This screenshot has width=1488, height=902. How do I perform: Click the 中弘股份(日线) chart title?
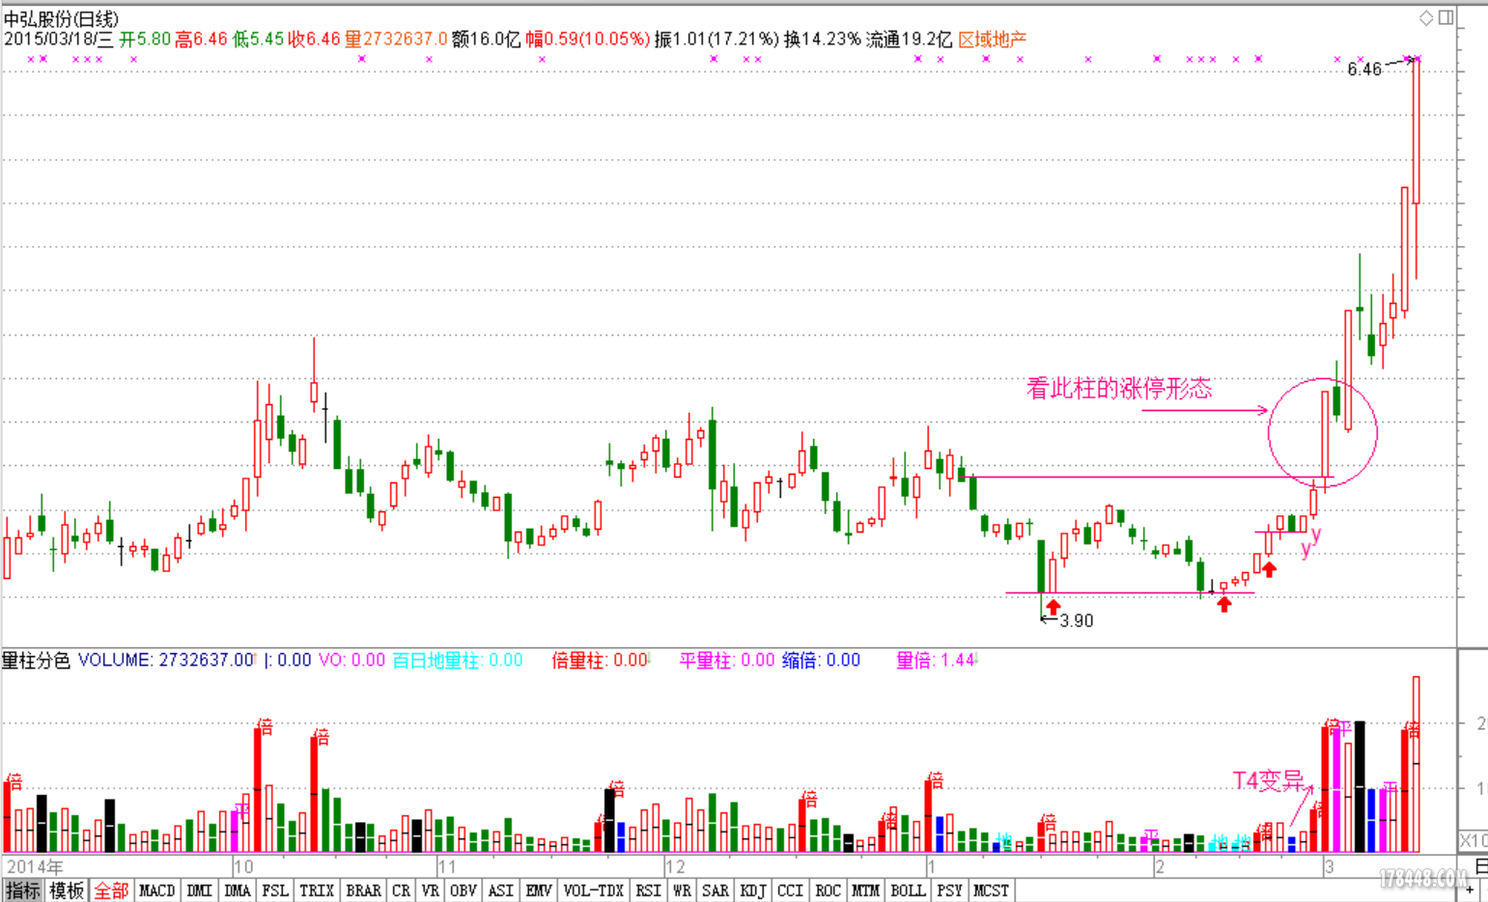tap(61, 19)
